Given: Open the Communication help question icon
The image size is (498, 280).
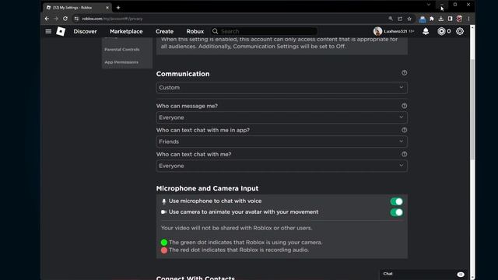Looking at the screenshot, I should [x=404, y=72].
